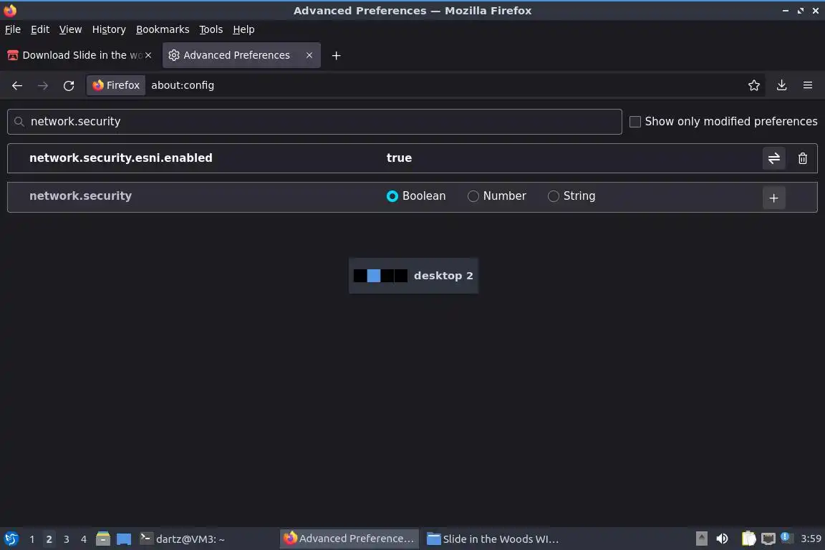Go back with the back arrow button
The height and width of the screenshot is (550, 825).
(x=17, y=85)
